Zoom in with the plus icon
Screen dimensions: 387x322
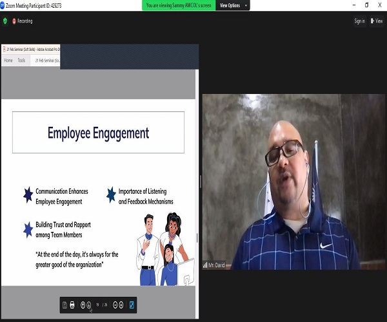(121, 305)
